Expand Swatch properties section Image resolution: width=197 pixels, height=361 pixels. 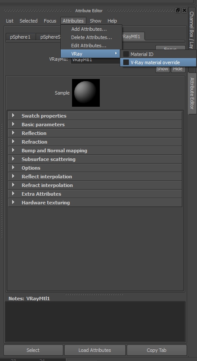pyautogui.click(x=95, y=116)
